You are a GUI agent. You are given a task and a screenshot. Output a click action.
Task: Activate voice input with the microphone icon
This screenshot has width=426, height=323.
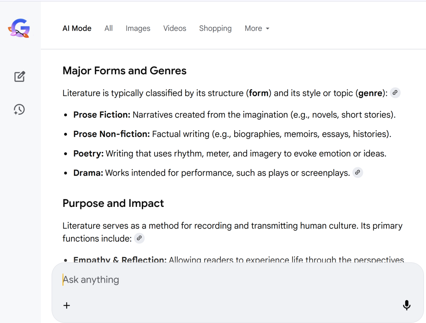[406, 306]
